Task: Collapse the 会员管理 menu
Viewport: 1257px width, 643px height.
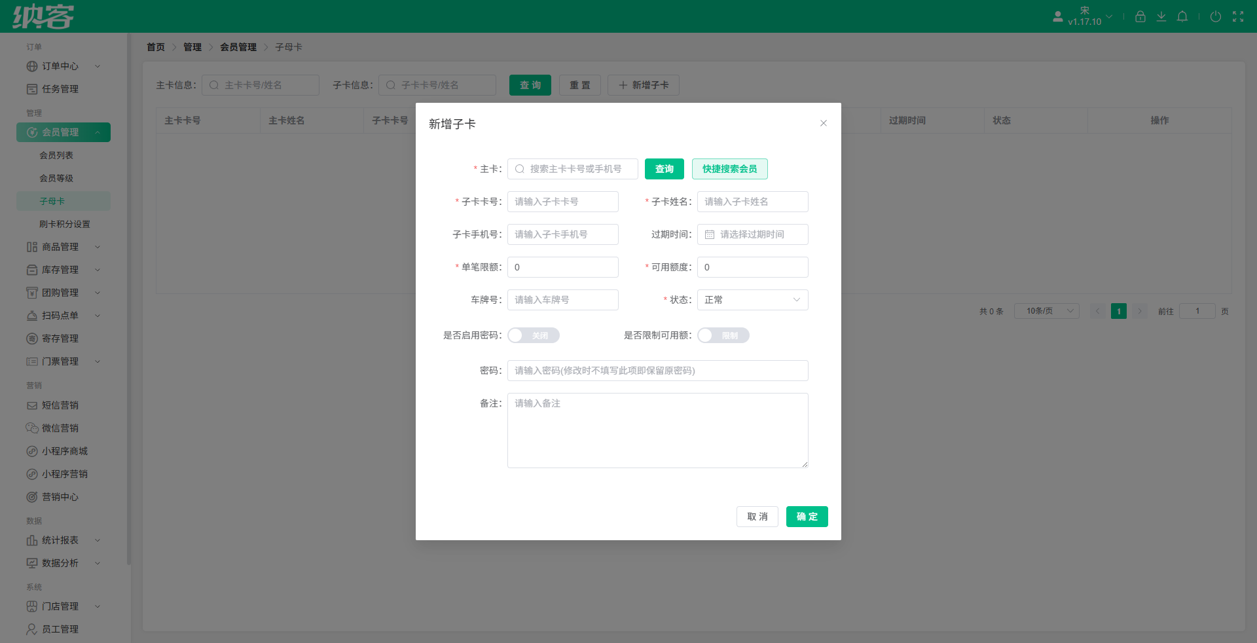Action: [64, 132]
